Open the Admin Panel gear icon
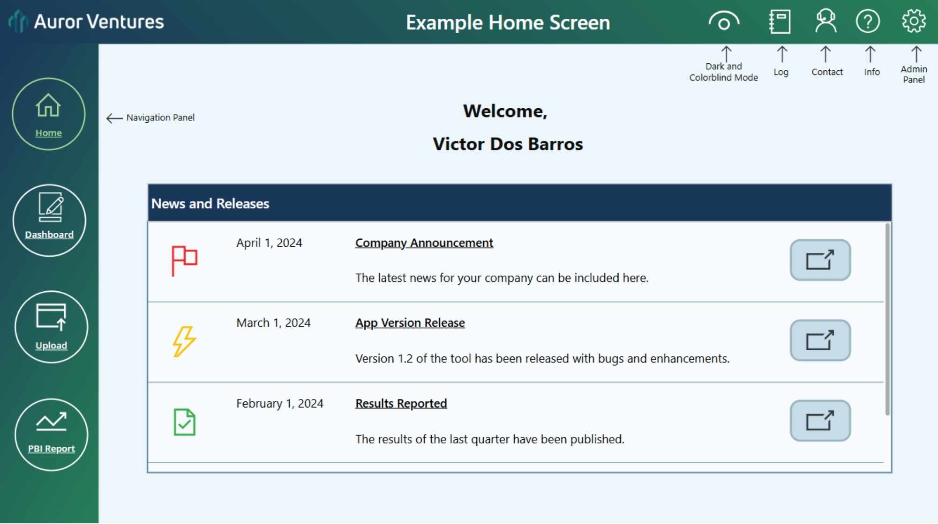 [x=914, y=22]
